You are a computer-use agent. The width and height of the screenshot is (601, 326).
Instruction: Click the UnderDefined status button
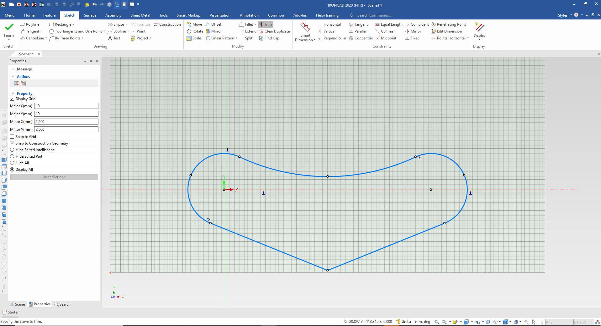[x=54, y=177]
